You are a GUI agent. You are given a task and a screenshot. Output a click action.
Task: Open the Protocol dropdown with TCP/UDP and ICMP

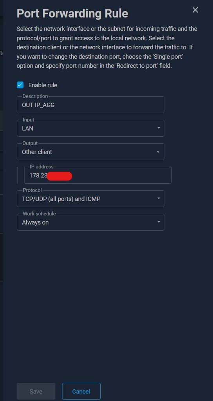[x=90, y=199]
